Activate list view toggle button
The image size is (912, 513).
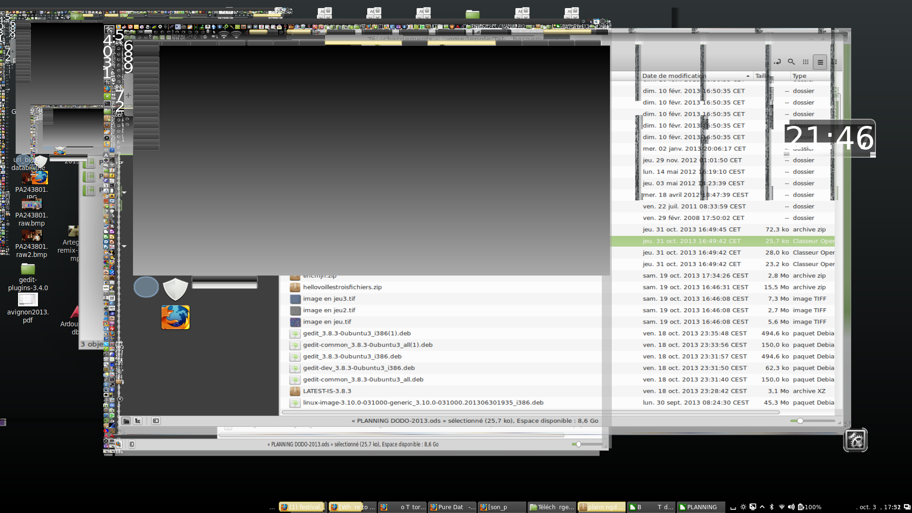pos(820,62)
